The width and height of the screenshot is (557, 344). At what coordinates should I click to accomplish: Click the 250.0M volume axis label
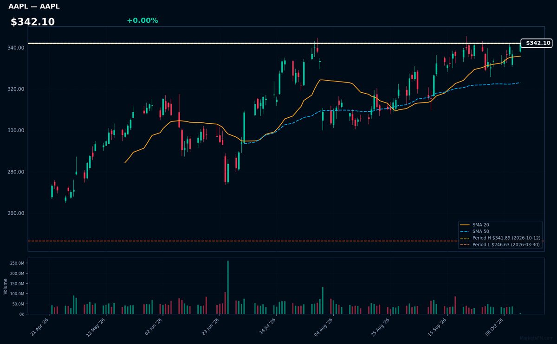tap(17, 263)
